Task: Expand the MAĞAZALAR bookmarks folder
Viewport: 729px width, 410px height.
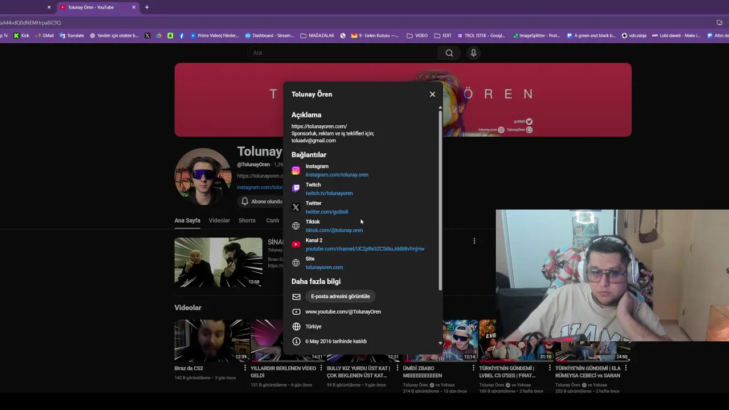Action: (317, 35)
